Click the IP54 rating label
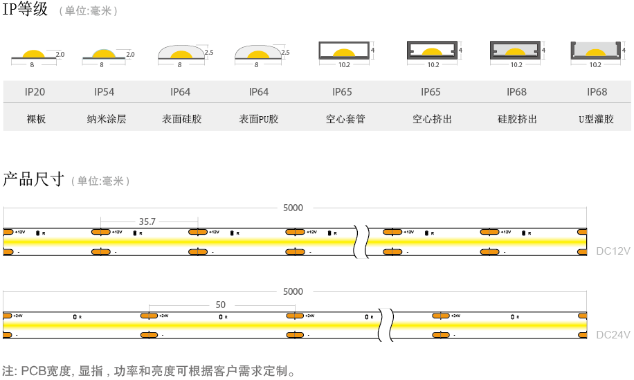This screenshot has width=634, height=380. [105, 92]
